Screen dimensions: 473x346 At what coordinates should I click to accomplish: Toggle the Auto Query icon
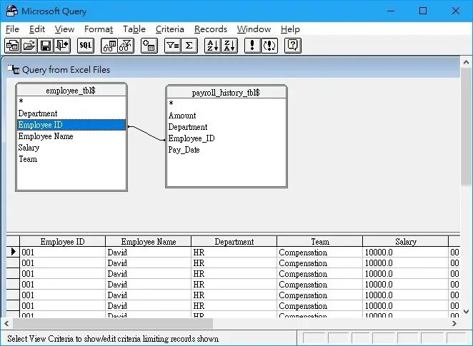pyautogui.click(x=269, y=46)
